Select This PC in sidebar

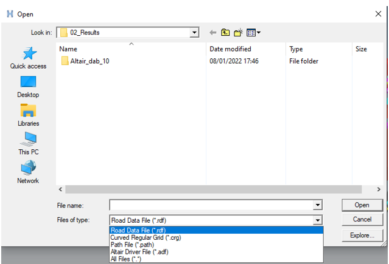pos(28,143)
